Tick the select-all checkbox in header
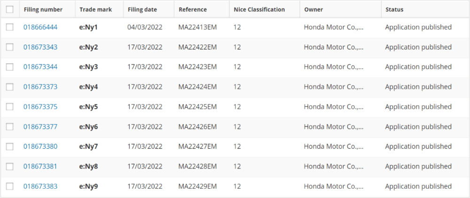The height and width of the screenshot is (198, 470). click(9, 9)
